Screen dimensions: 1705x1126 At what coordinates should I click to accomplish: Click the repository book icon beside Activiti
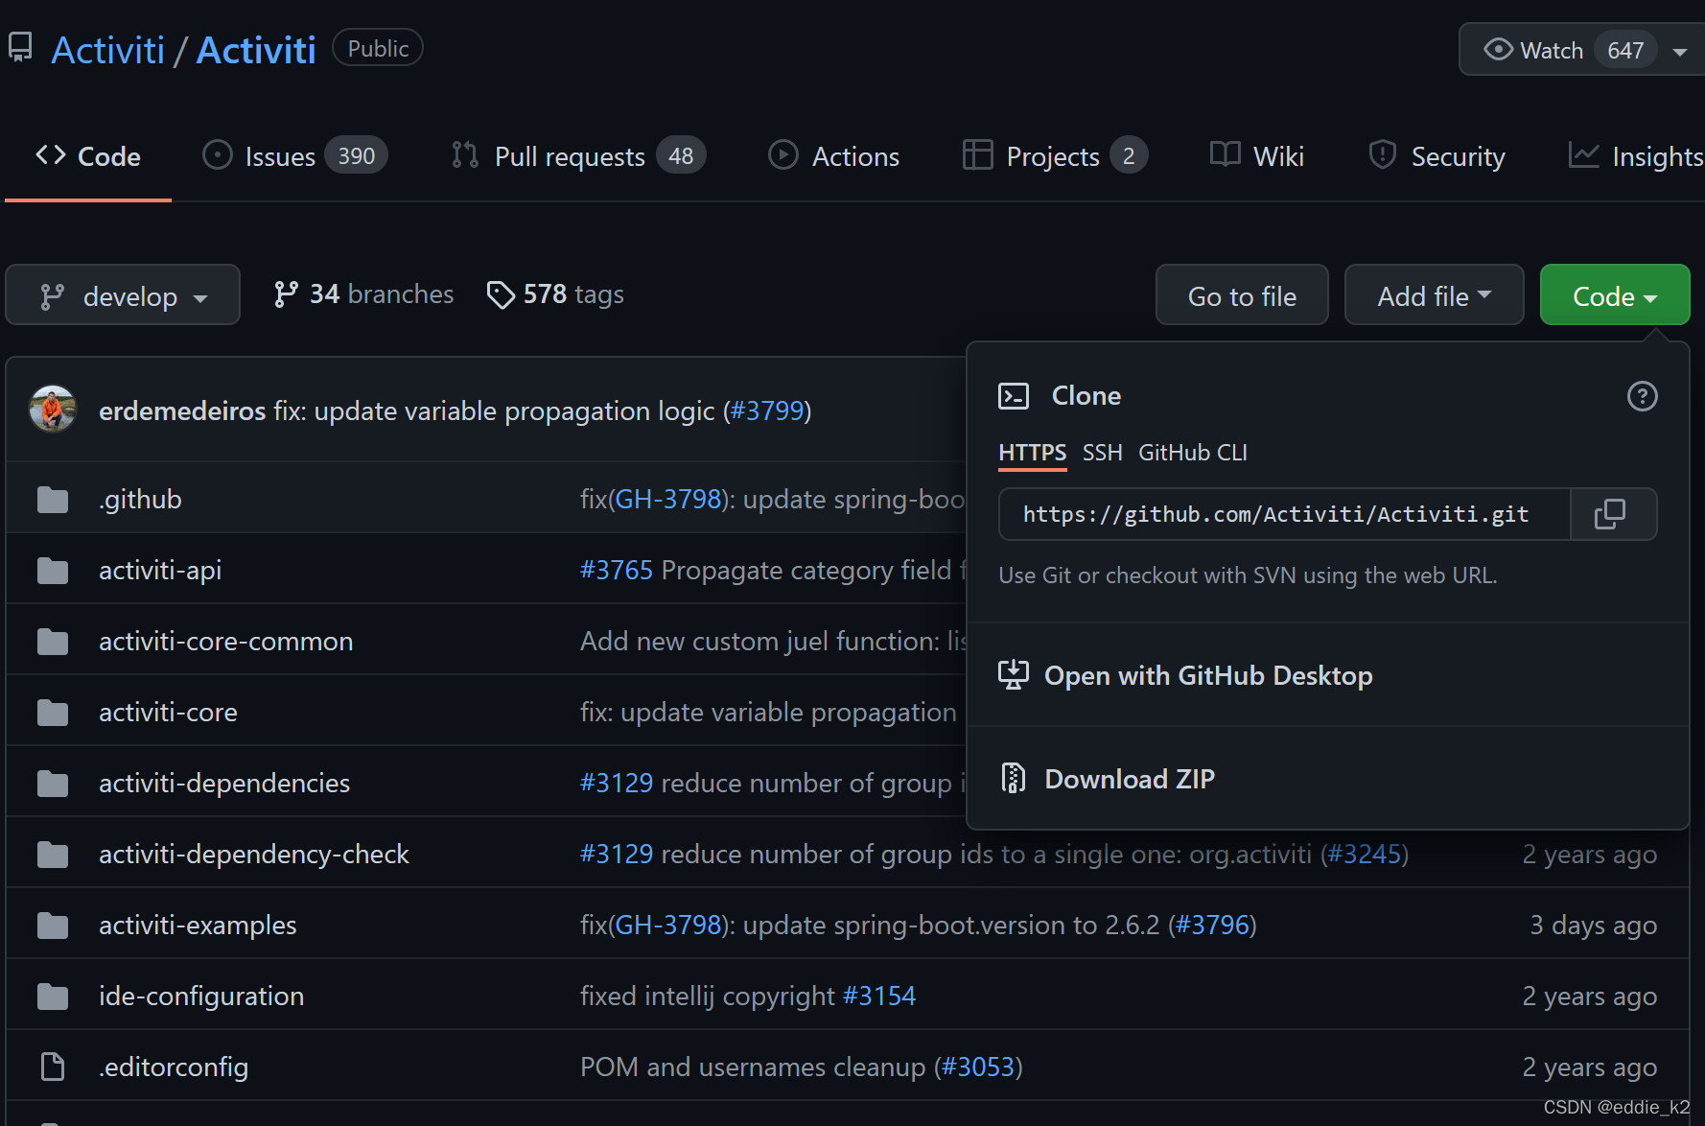click(x=20, y=48)
